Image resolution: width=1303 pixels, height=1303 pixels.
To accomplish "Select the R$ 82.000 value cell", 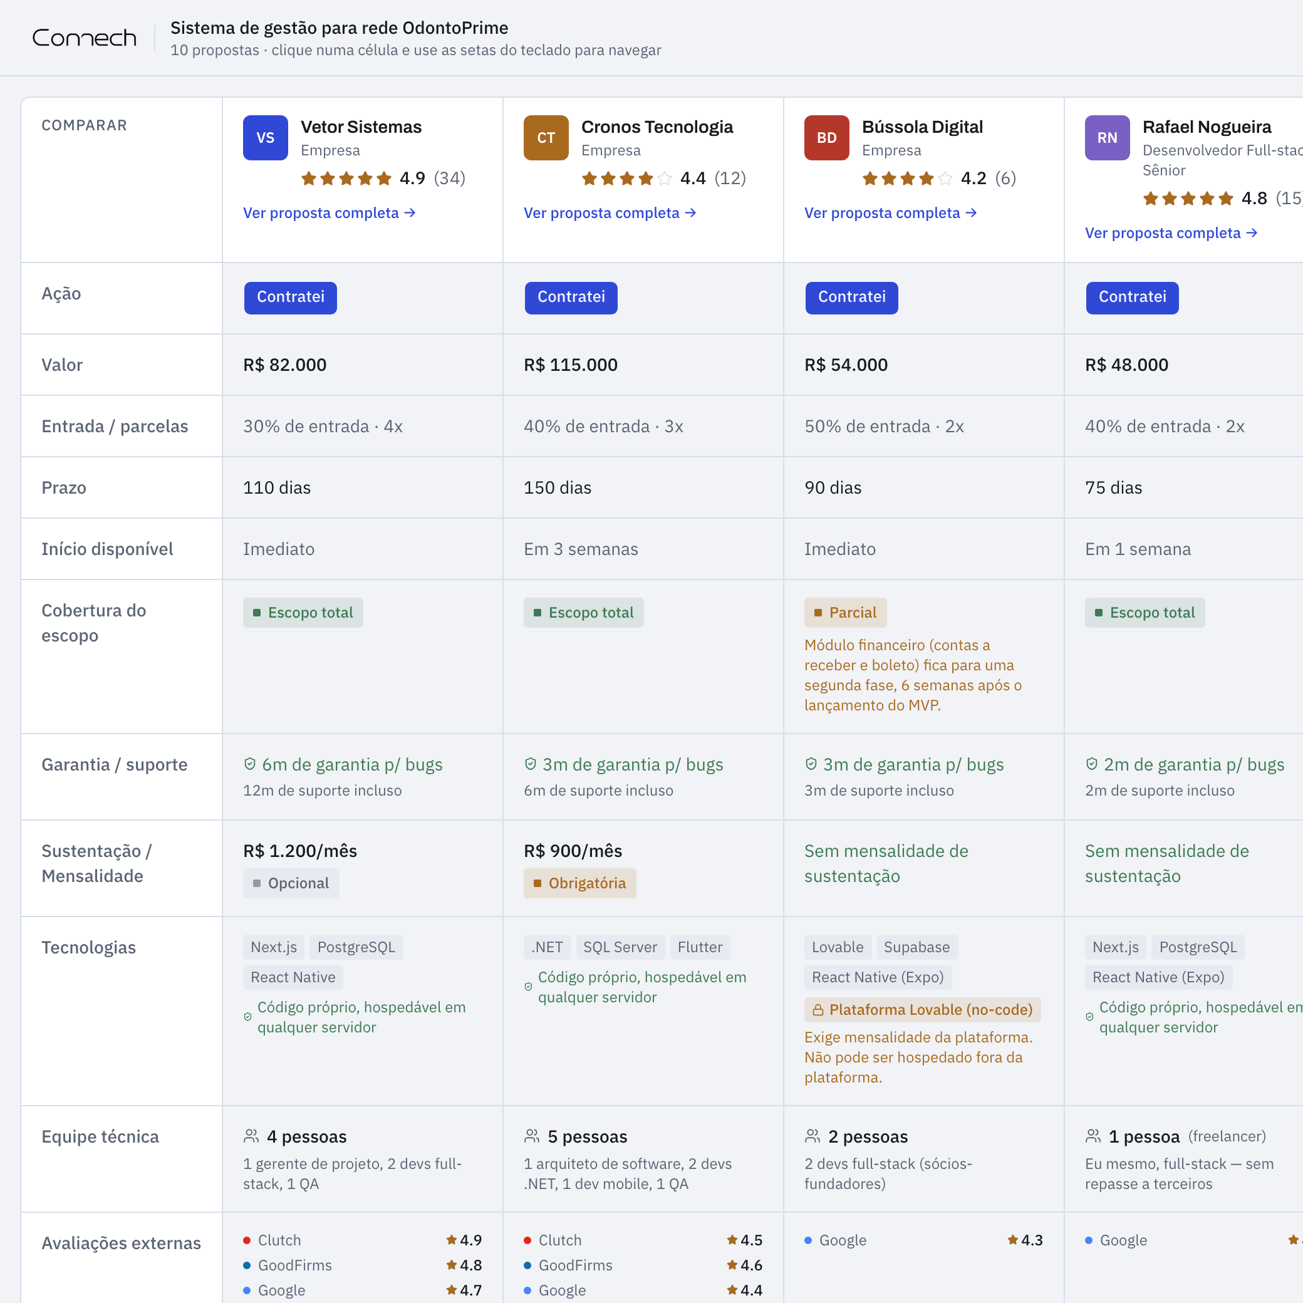I will (x=362, y=365).
